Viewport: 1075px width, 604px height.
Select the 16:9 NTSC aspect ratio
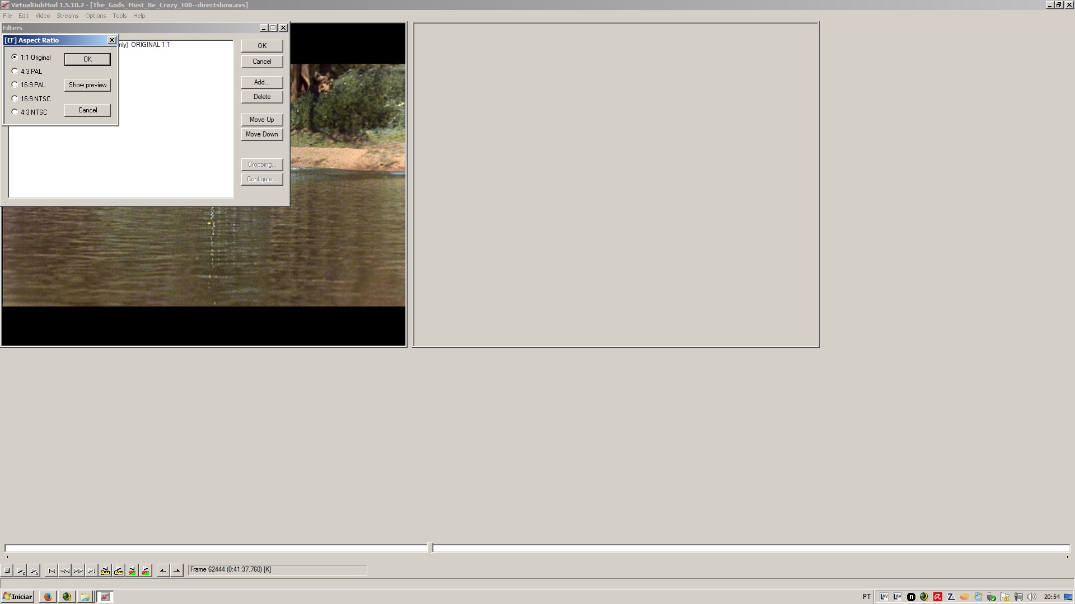point(15,98)
